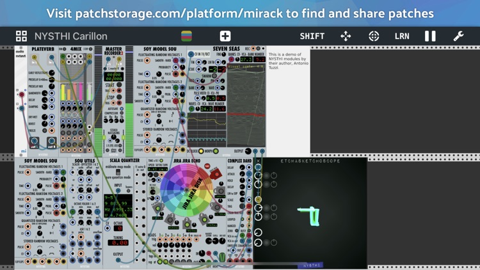Toggle the 4MIX EQFF switch
The height and width of the screenshot is (270, 480).
pyautogui.click(x=92, y=49)
